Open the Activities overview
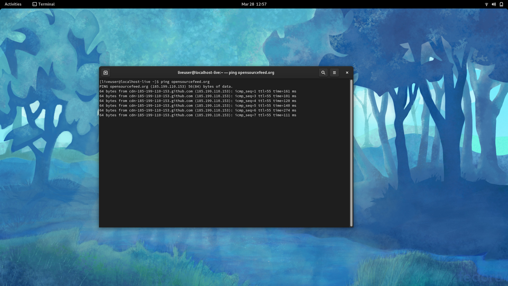 [x=13, y=4]
